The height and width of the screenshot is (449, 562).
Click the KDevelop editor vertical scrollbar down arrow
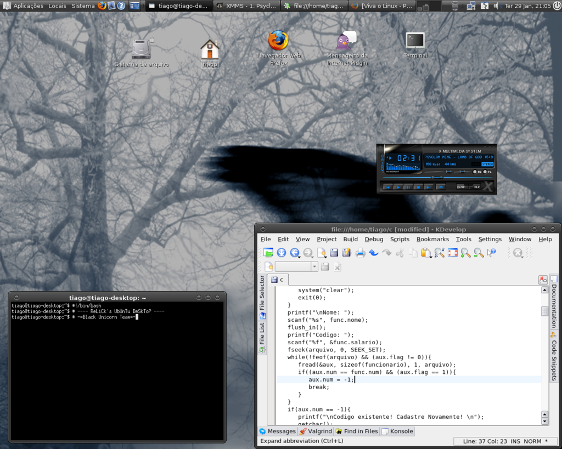tap(545, 421)
